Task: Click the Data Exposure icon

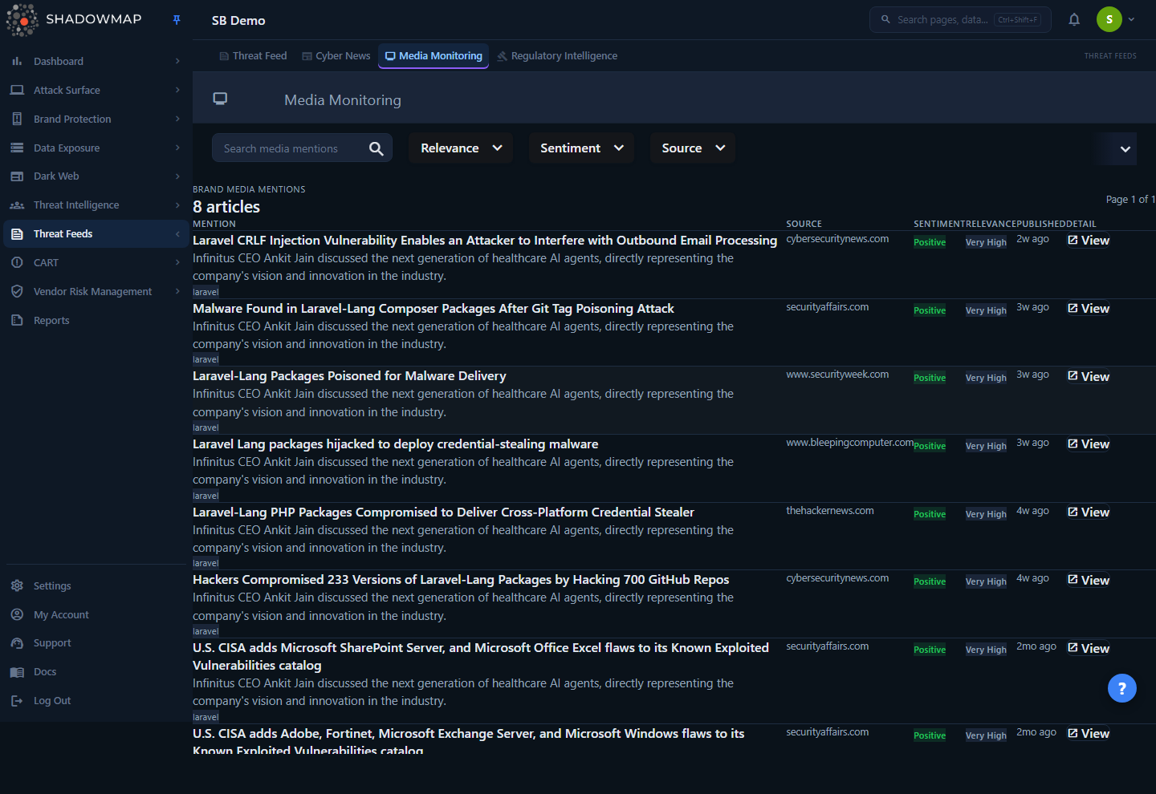Action: coord(17,148)
